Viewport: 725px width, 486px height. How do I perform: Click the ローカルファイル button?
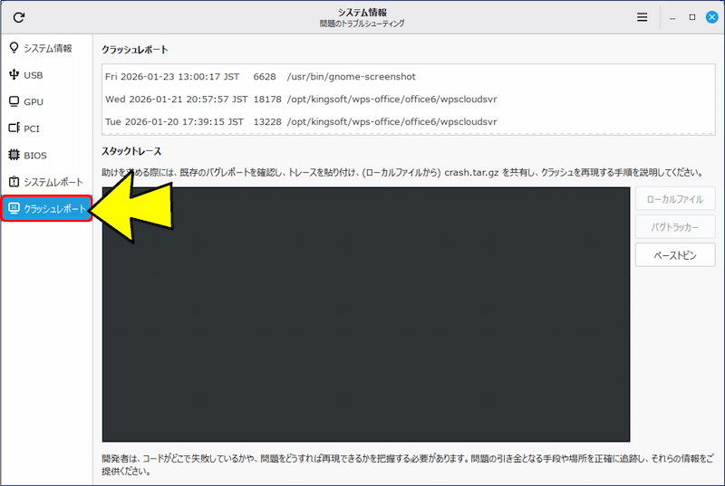coord(674,198)
